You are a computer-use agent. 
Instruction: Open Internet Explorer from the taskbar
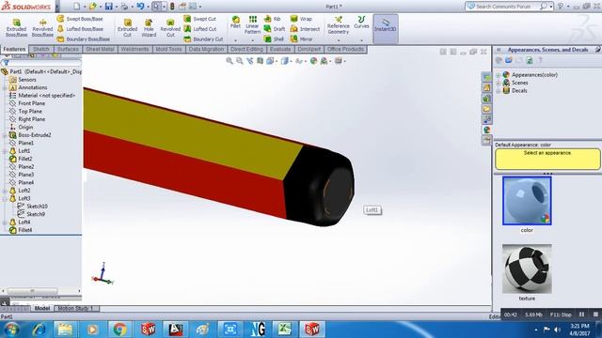tap(39, 330)
